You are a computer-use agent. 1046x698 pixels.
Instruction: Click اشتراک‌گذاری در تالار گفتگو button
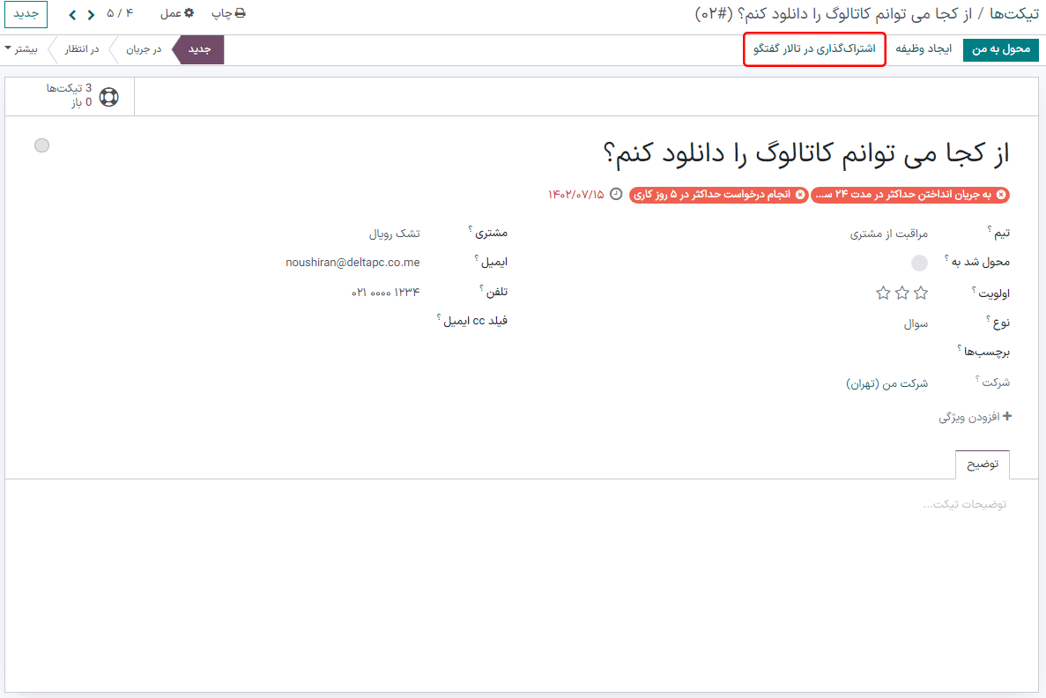813,49
